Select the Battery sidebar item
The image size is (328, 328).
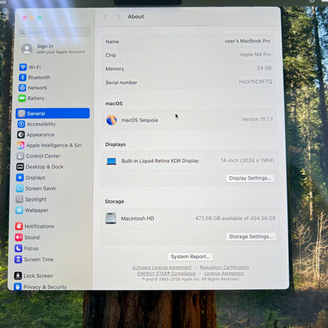pos(32,98)
